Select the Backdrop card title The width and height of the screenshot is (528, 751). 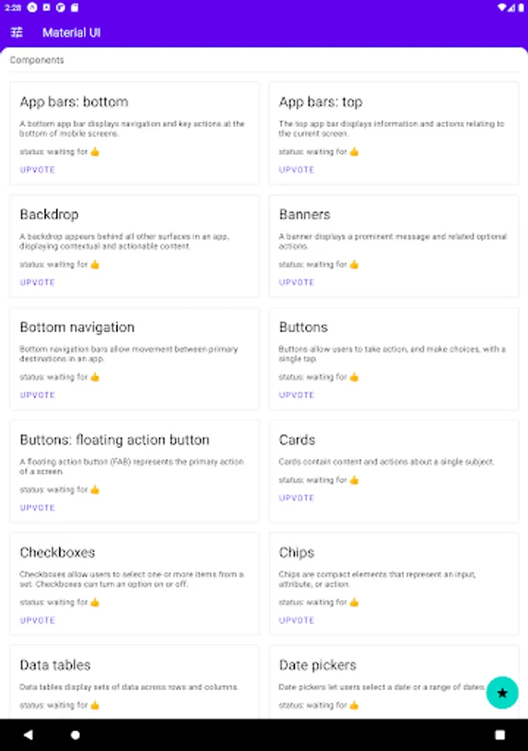49,214
